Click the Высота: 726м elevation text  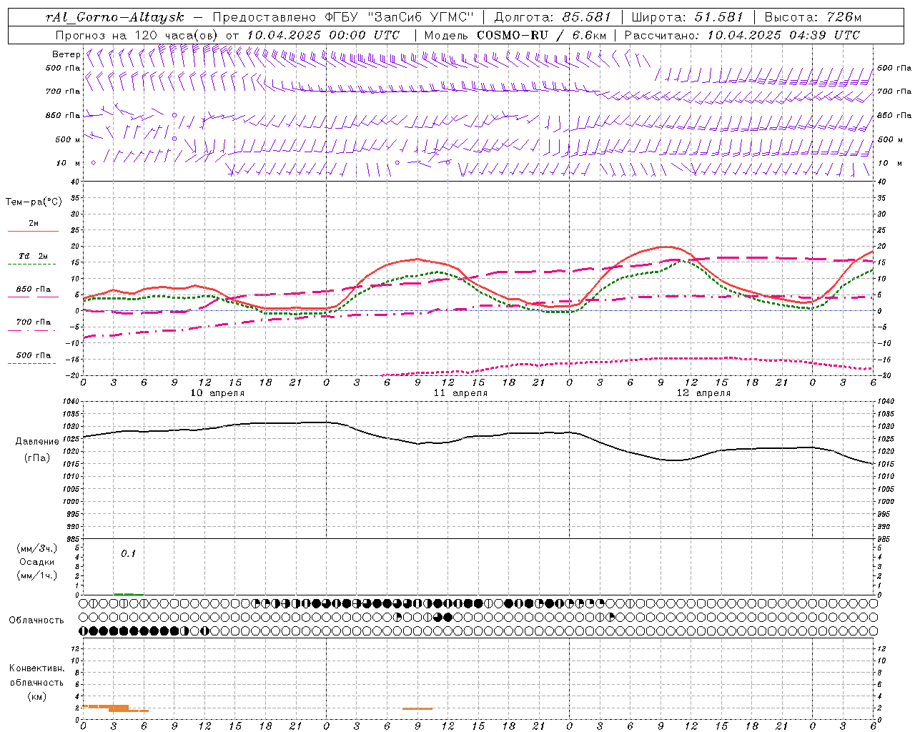coord(813,16)
